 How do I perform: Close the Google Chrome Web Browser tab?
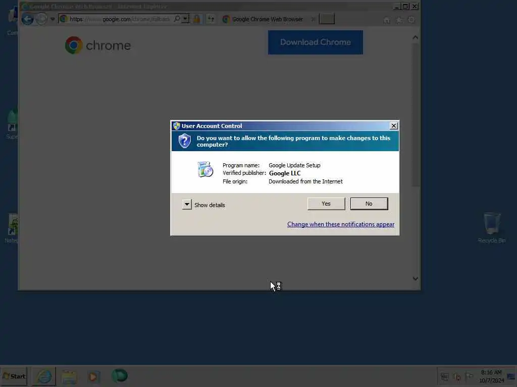313,19
